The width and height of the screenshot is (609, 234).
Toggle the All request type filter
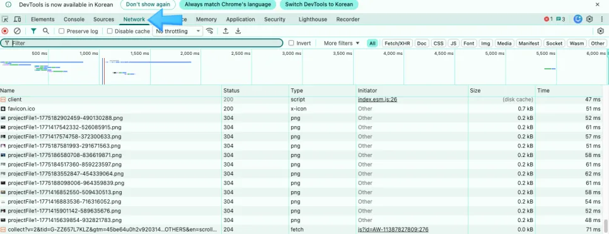pos(373,43)
